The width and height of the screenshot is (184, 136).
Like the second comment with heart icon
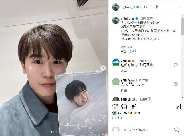tap(176, 84)
